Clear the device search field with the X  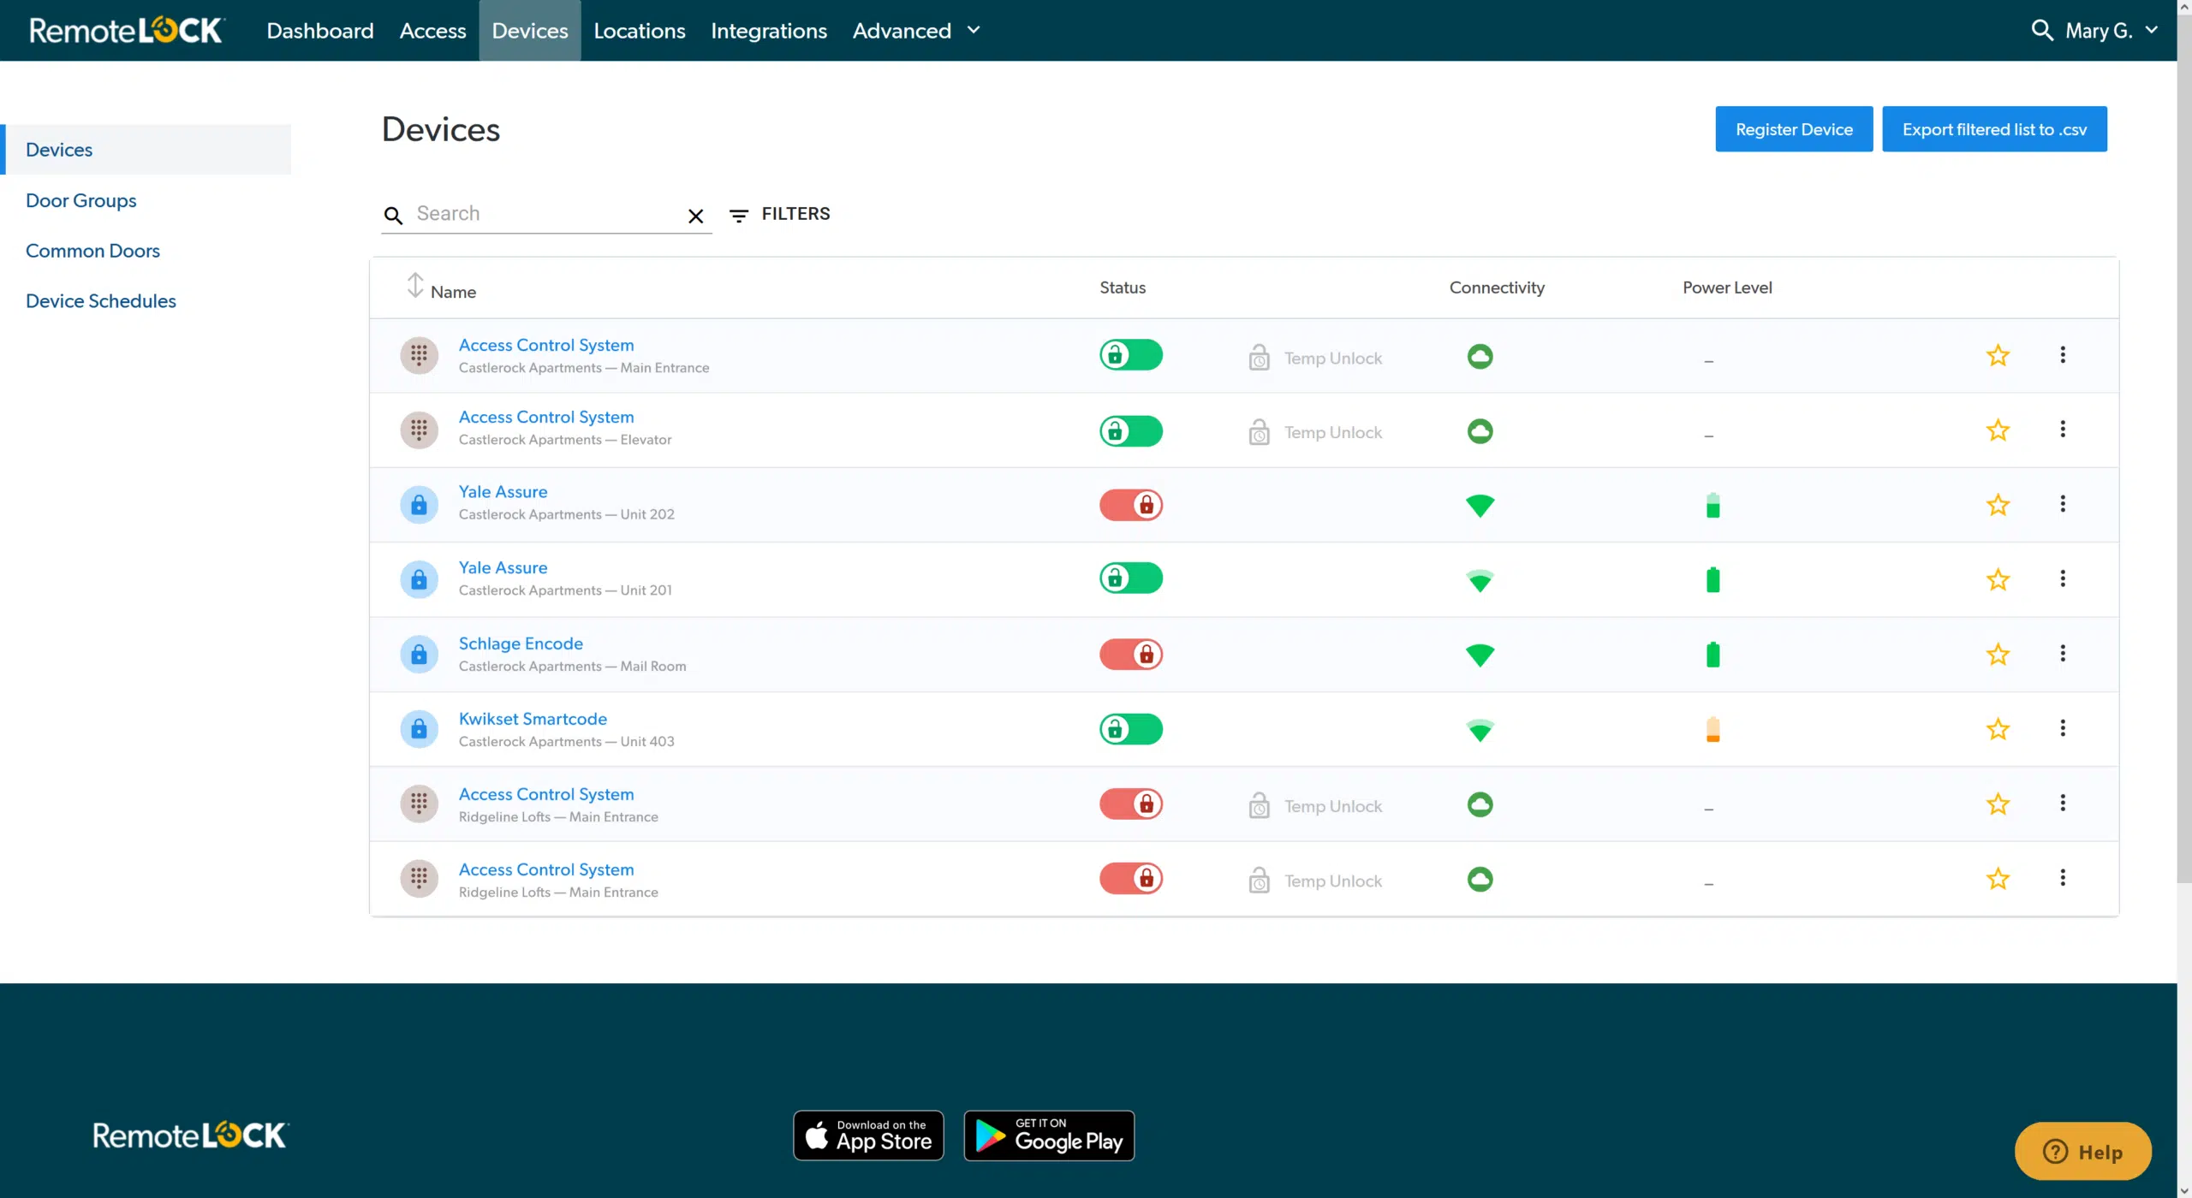pyautogui.click(x=696, y=216)
